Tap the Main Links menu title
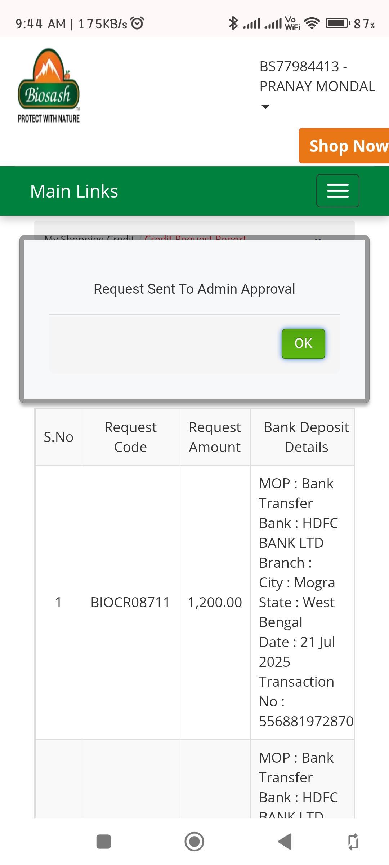 (74, 191)
